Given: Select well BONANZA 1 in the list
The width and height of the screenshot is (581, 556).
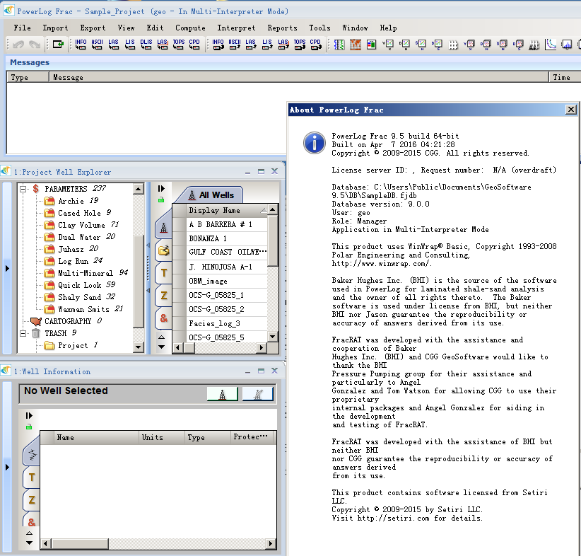Looking at the screenshot, I should pos(227,238).
